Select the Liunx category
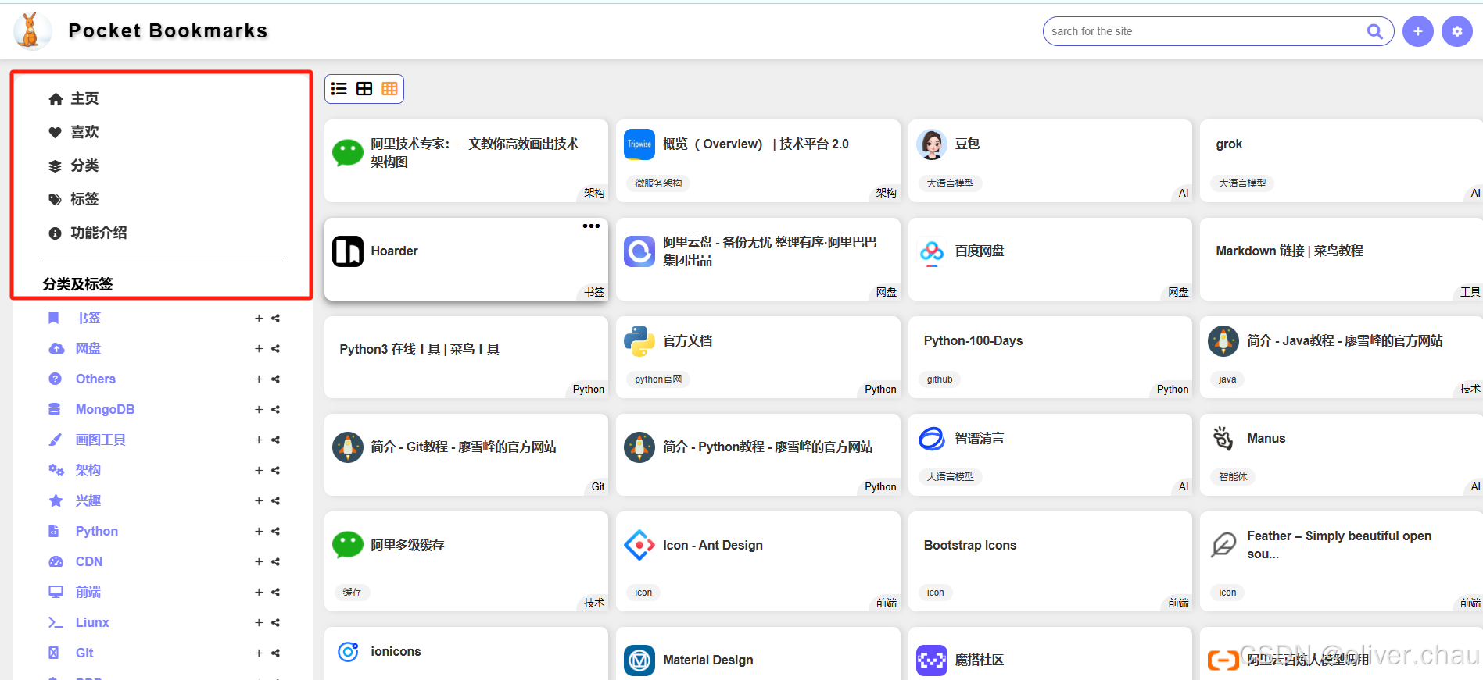Screen dimensions: 1483x680 [91, 622]
